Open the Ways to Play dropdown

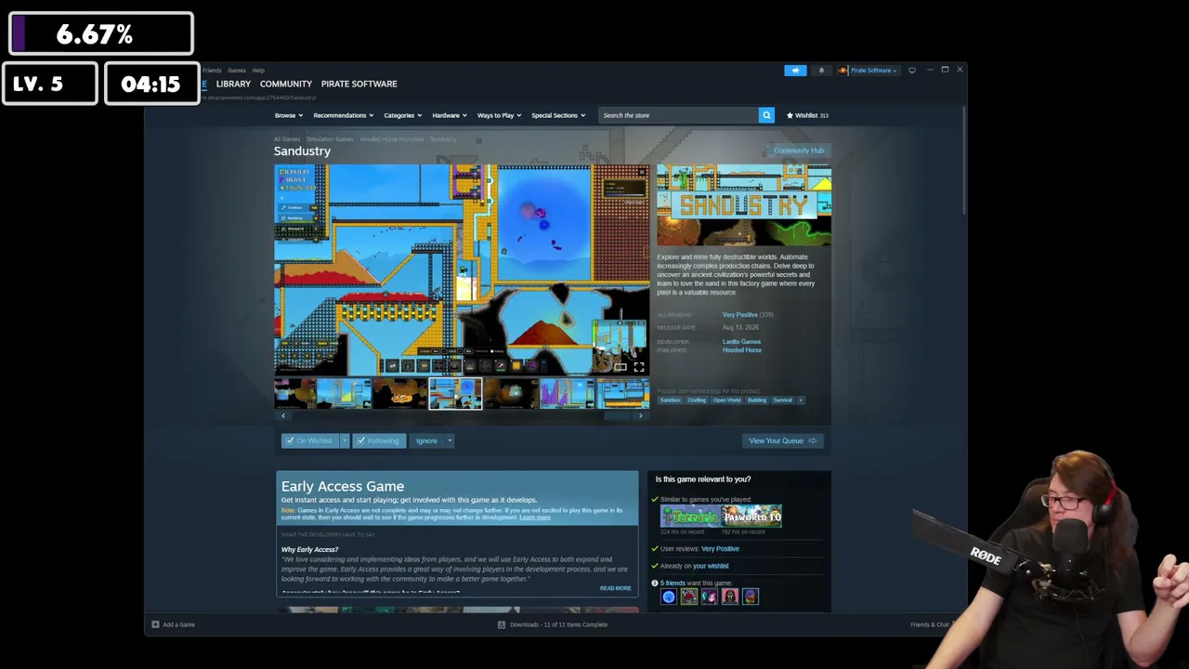pyautogui.click(x=500, y=115)
